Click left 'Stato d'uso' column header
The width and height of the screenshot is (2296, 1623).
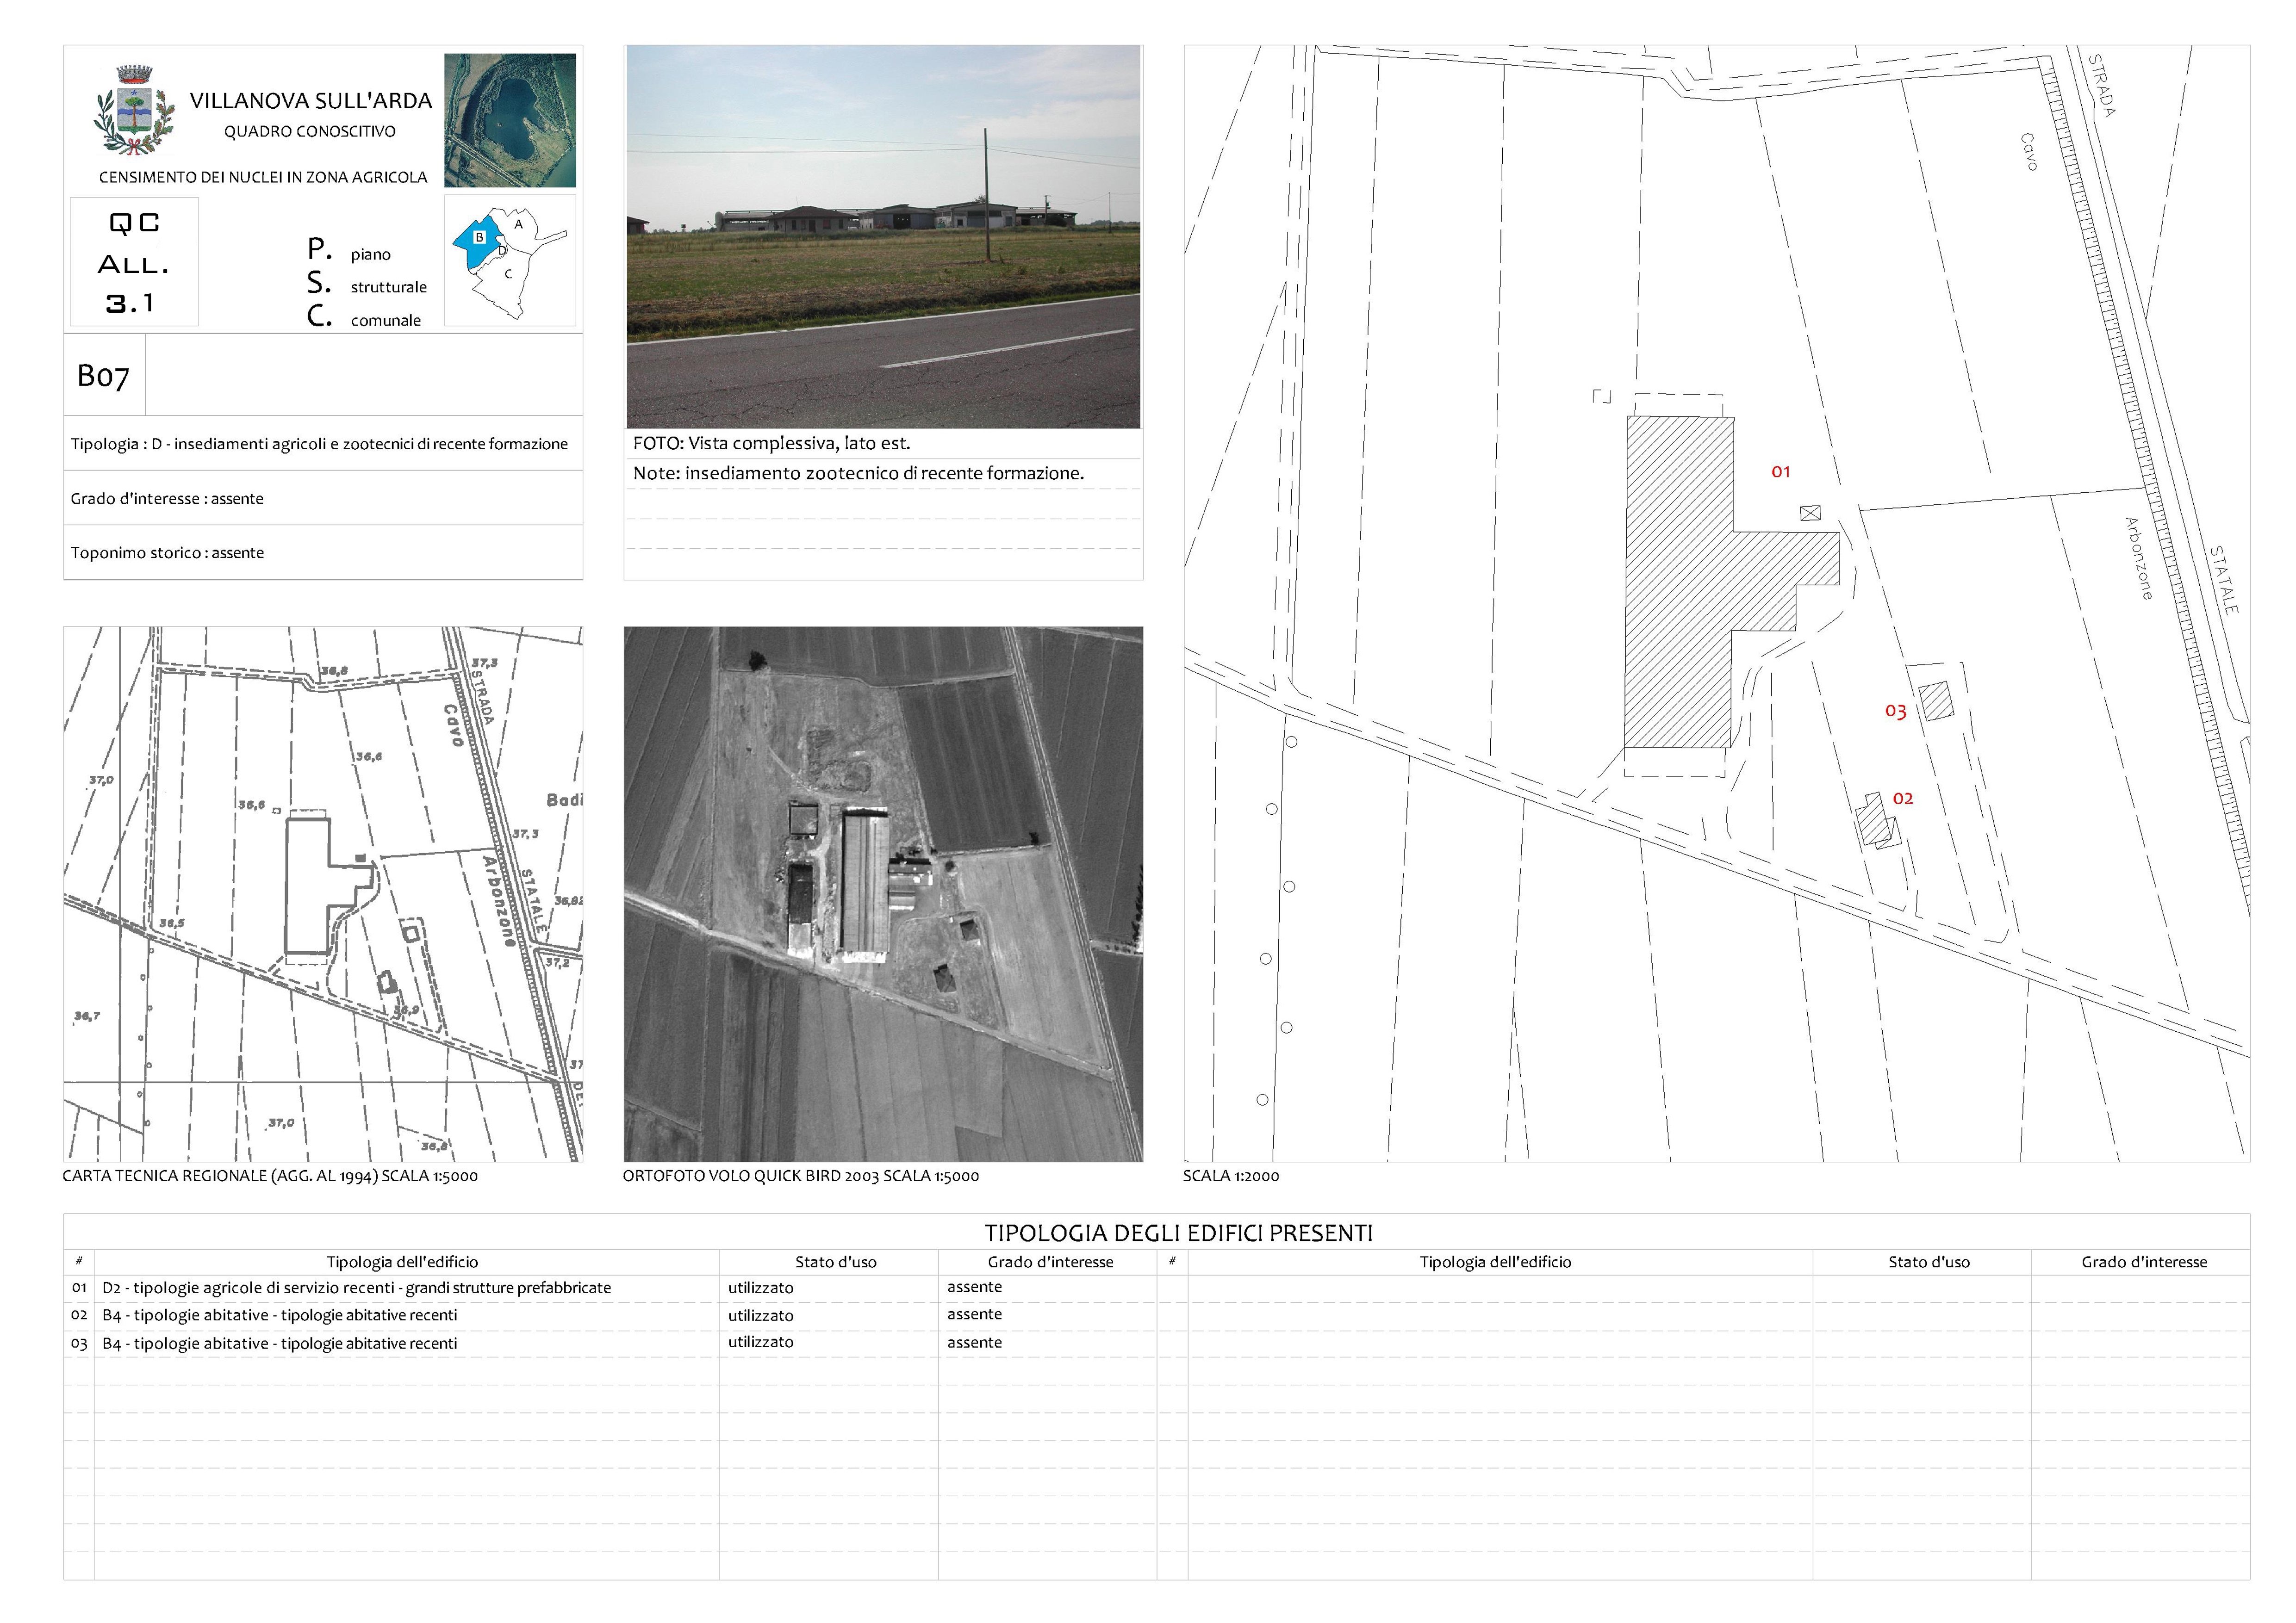836,1262
